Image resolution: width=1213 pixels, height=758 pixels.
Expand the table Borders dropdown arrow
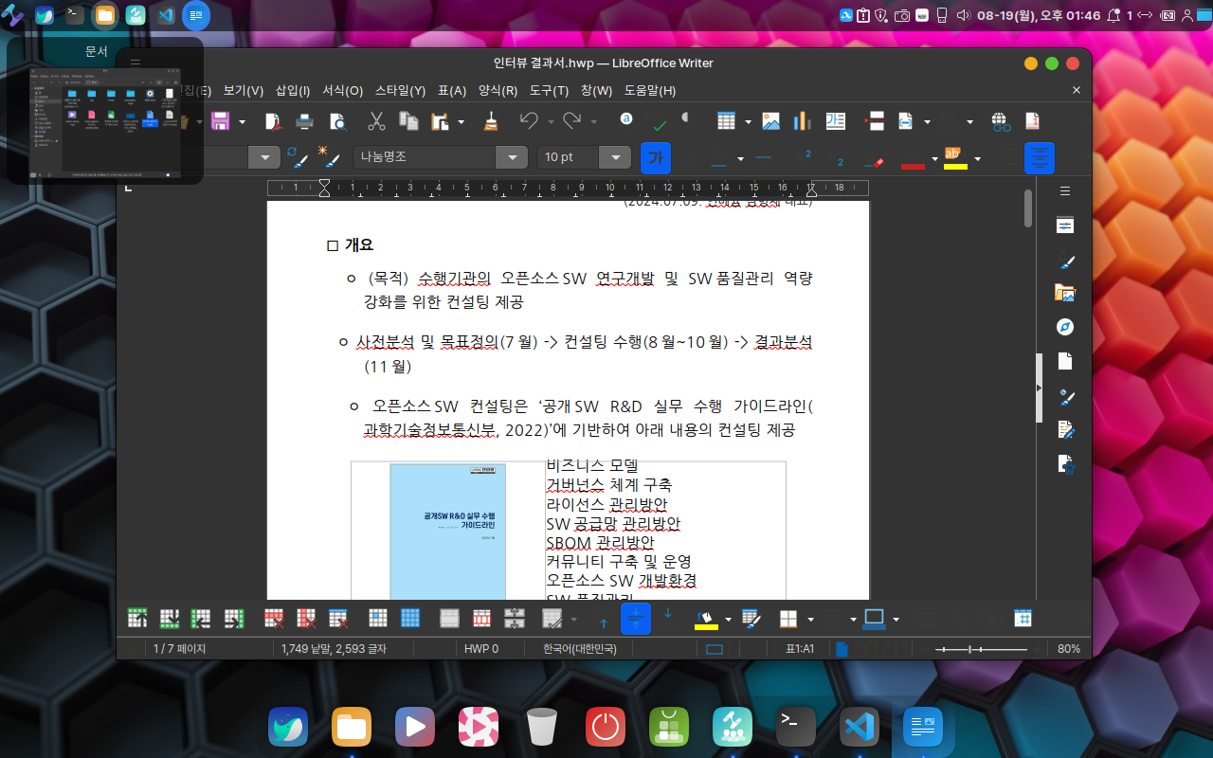810,620
